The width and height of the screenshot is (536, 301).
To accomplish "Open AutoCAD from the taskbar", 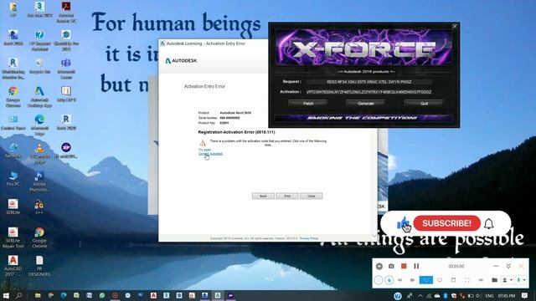I will 153,295.
